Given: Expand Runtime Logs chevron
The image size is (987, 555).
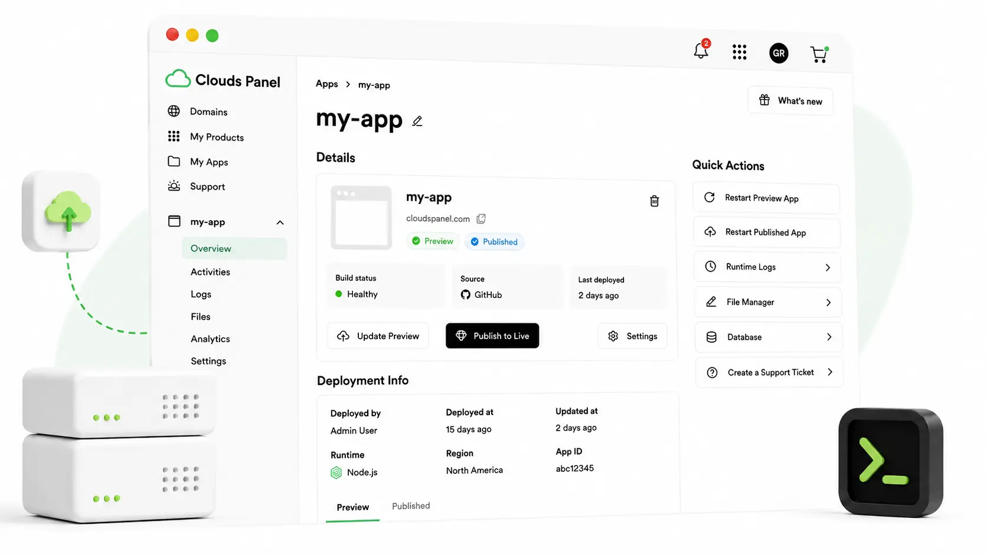Looking at the screenshot, I should coord(828,267).
